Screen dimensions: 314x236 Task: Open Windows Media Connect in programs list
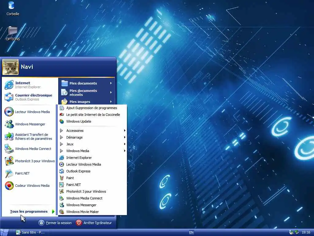tap(92, 198)
